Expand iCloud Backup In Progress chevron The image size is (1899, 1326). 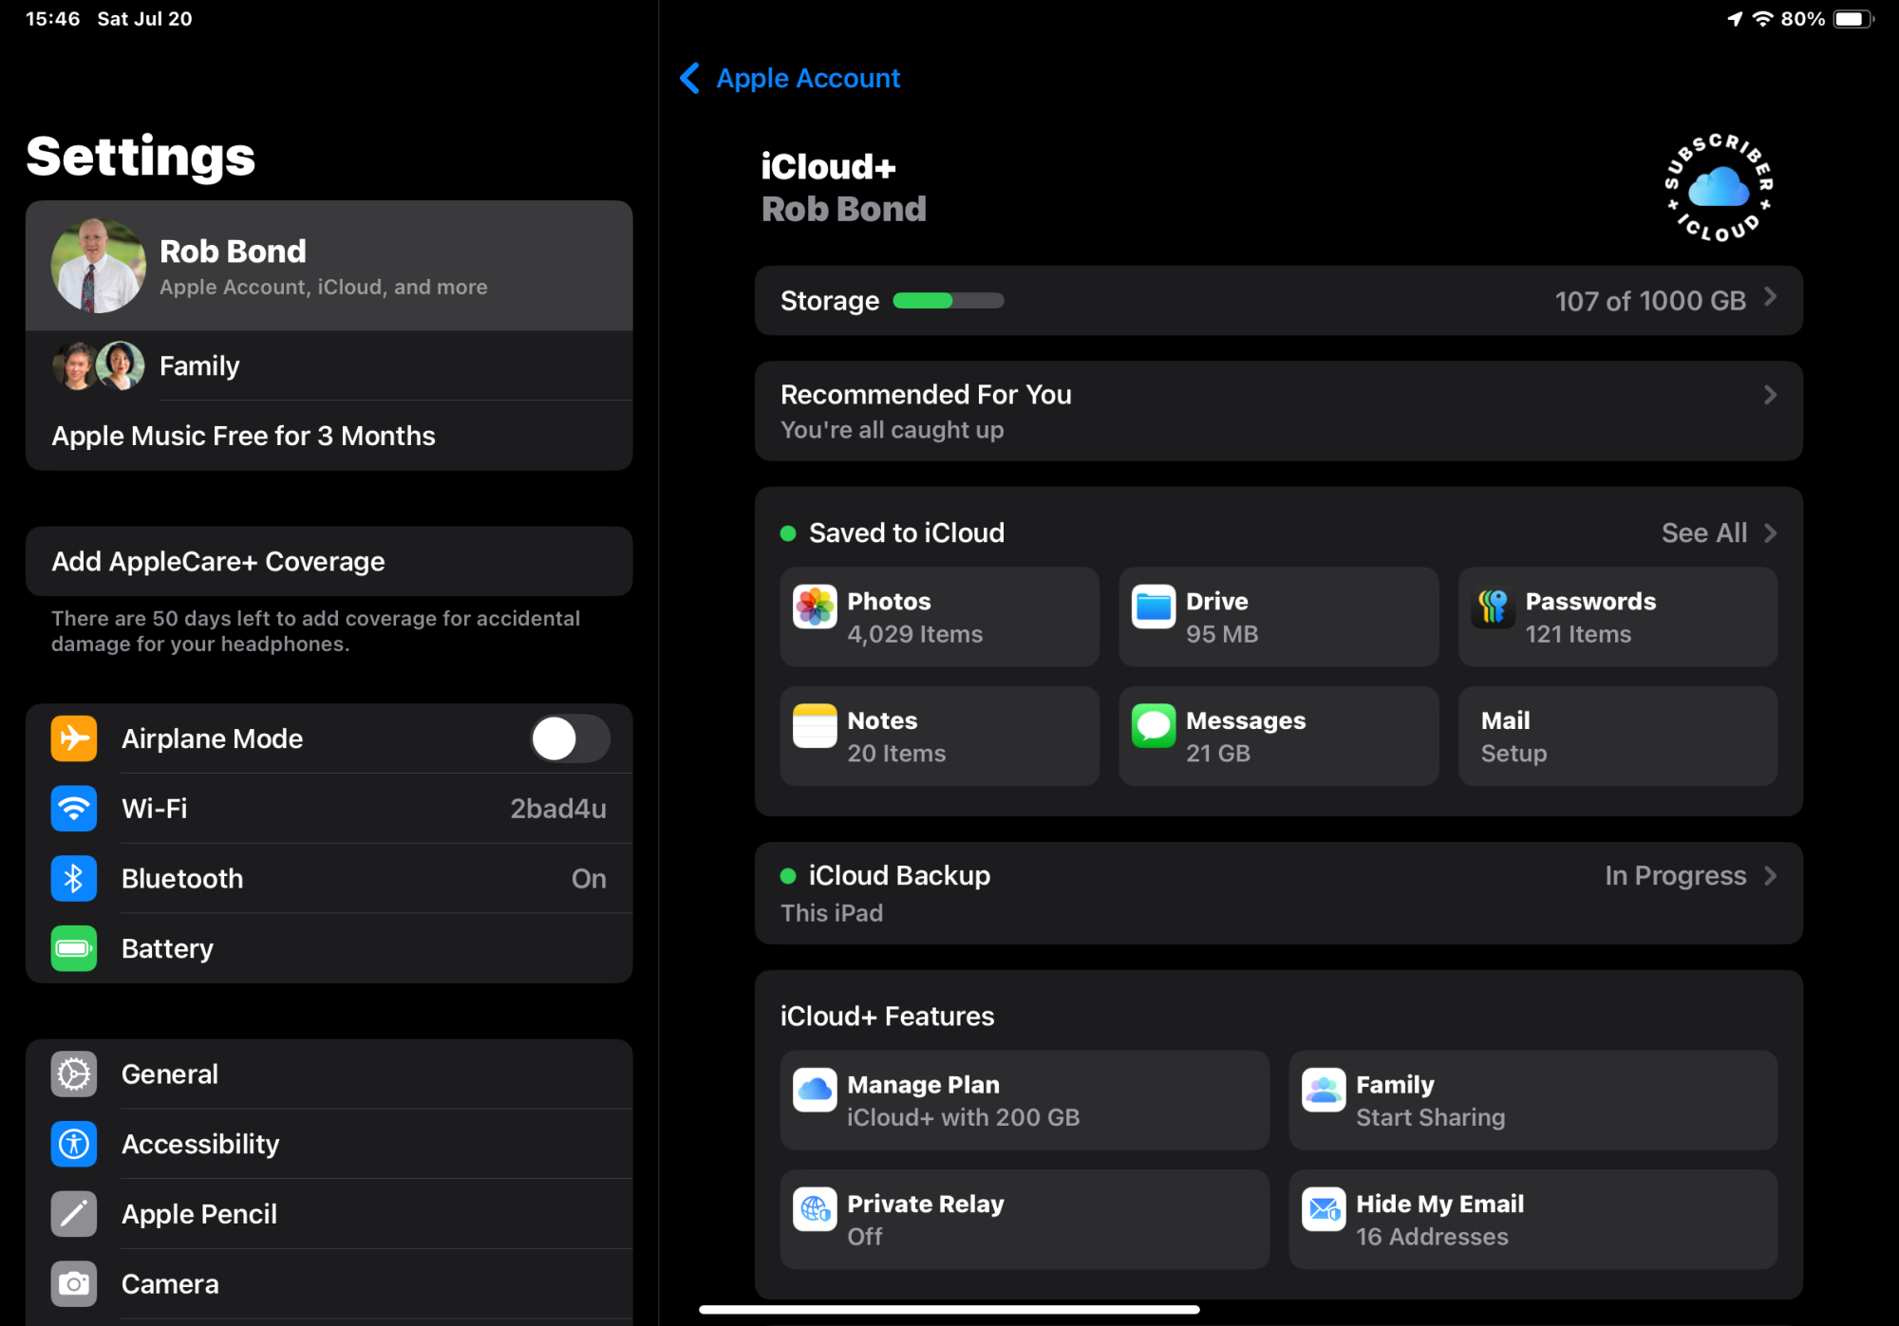[1770, 876]
